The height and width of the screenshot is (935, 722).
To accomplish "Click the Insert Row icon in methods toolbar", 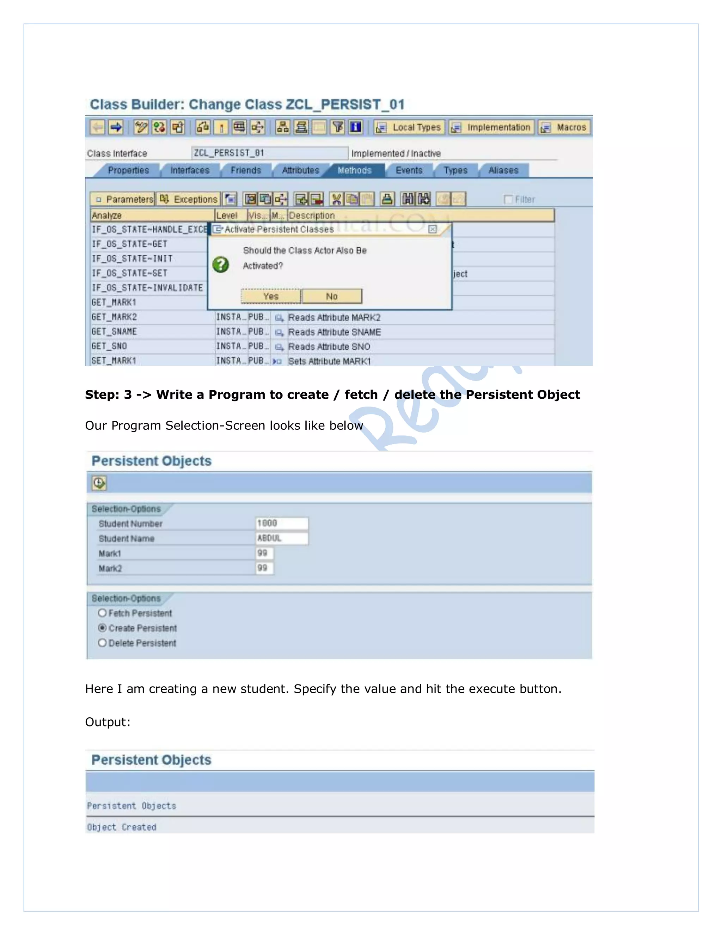I will pos(301,199).
